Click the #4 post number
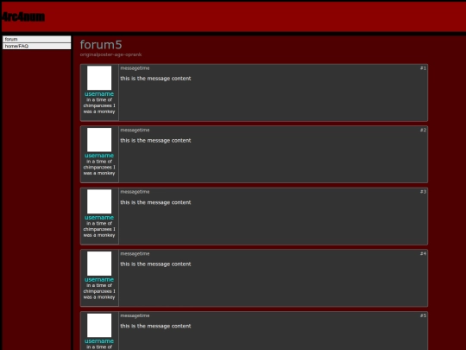The width and height of the screenshot is (466, 350). pyautogui.click(x=423, y=253)
